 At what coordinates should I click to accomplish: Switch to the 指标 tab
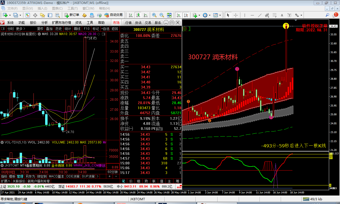pyautogui.click(x=4, y=176)
